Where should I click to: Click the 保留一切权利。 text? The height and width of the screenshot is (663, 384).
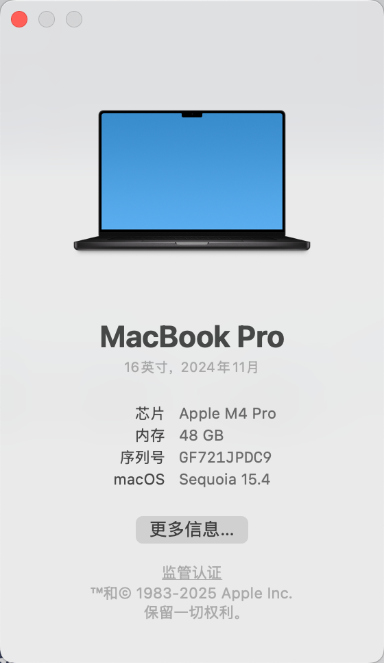193,612
